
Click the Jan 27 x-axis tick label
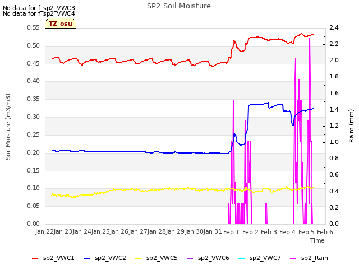138,232
